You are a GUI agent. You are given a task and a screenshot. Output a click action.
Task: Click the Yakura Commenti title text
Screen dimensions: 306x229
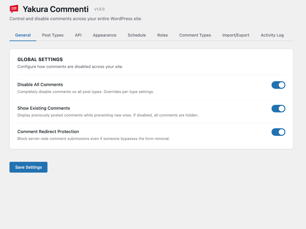point(56,9)
